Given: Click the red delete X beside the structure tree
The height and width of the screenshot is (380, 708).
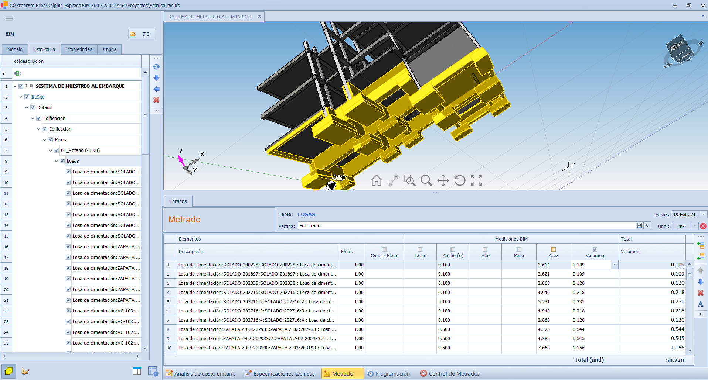Looking at the screenshot, I should 156,100.
